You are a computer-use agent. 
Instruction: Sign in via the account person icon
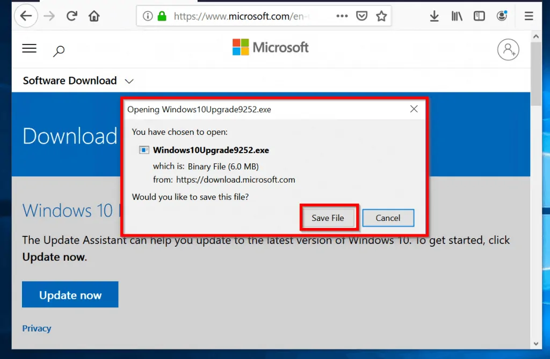tap(508, 49)
